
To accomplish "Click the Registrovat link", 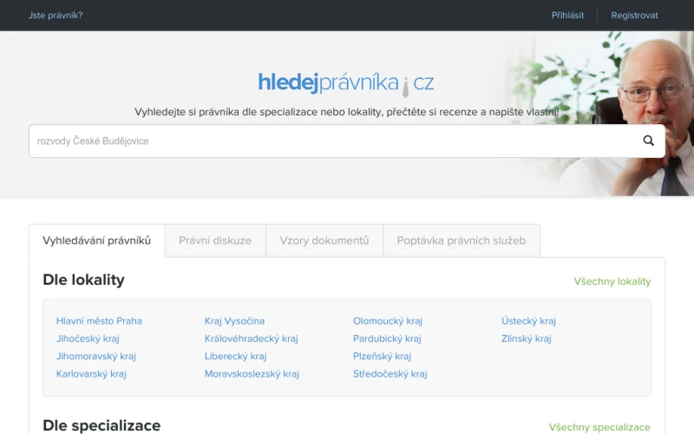I will (634, 15).
